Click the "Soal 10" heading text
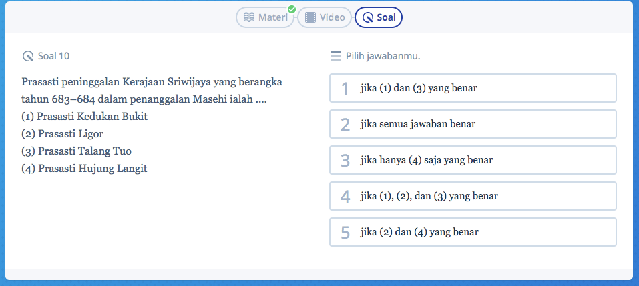This screenshot has width=639, height=286. [54, 56]
